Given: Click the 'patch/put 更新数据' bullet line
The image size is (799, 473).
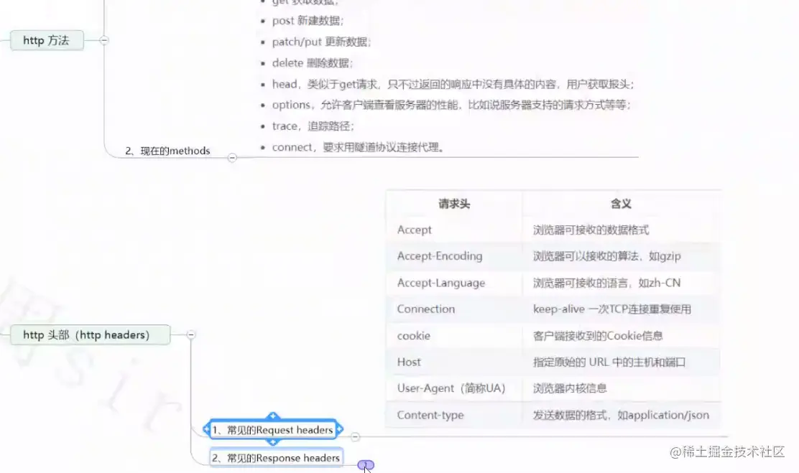Looking at the screenshot, I should (x=321, y=42).
